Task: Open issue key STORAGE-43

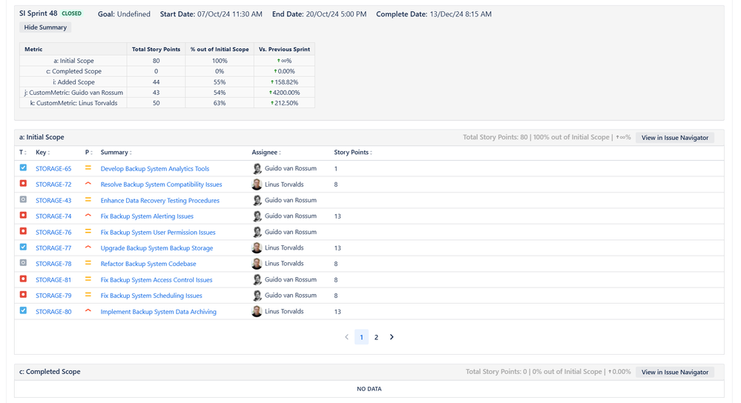Action: (53, 201)
